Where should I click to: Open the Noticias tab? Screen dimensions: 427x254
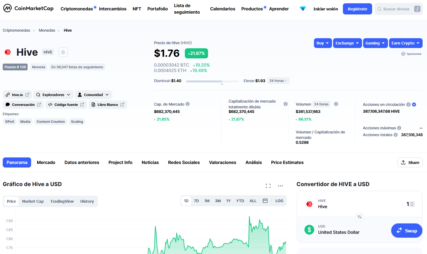150,162
